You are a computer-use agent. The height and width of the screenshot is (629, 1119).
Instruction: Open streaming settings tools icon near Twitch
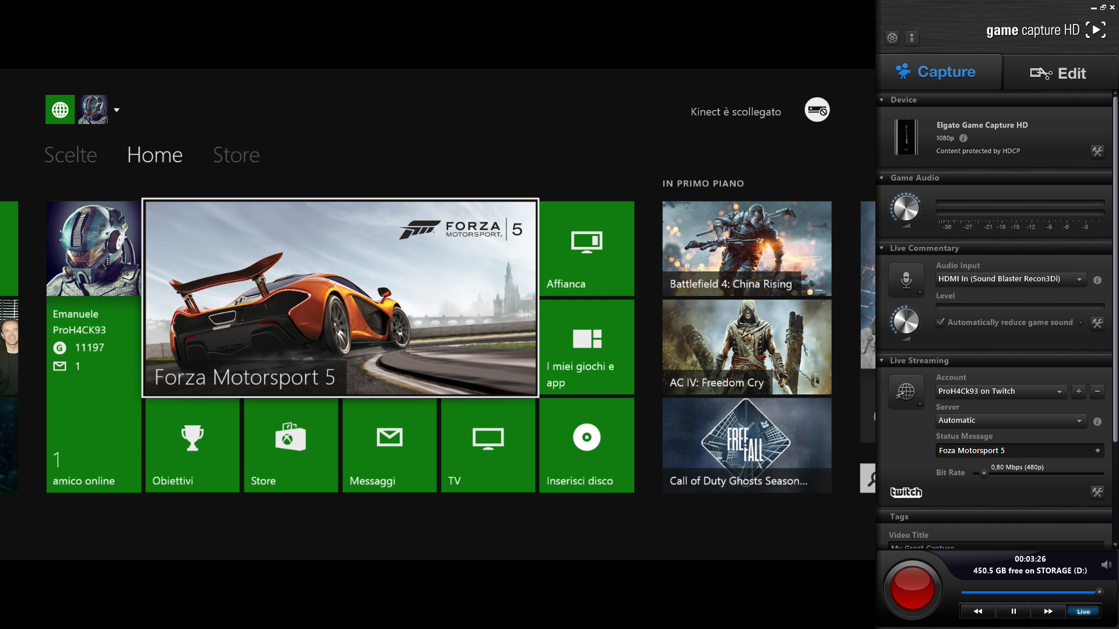click(1097, 493)
